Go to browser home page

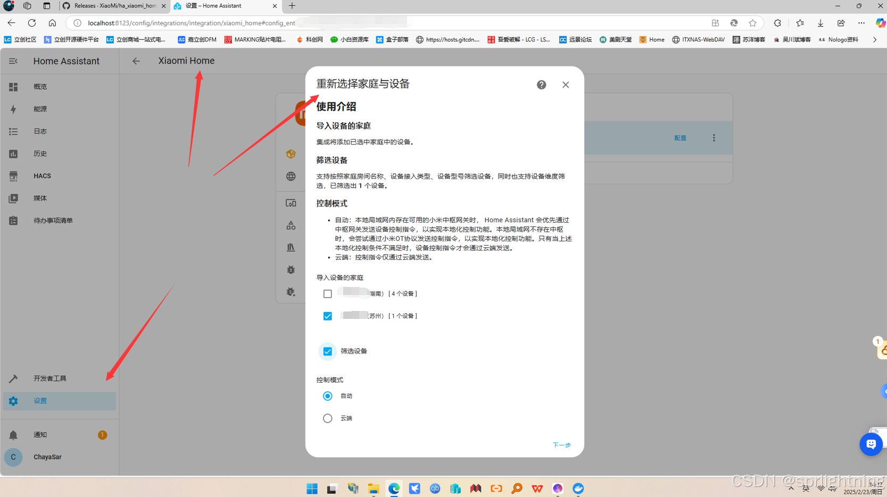[x=52, y=23]
